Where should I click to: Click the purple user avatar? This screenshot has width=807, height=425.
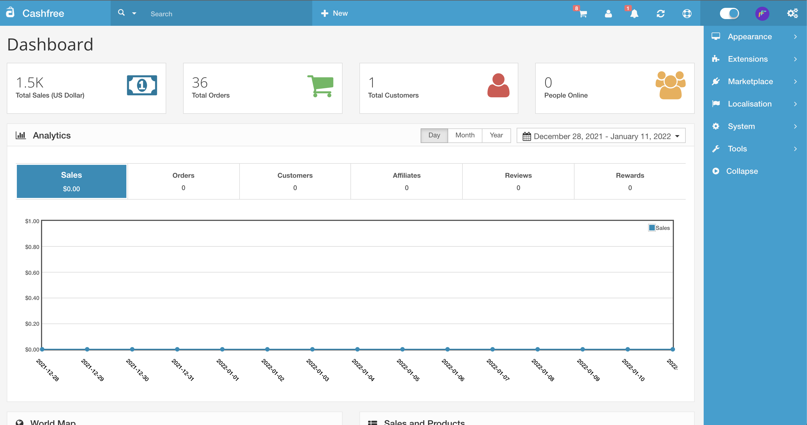pos(762,13)
